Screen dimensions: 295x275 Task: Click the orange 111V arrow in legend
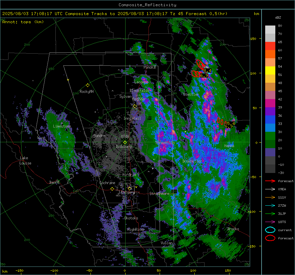(270, 197)
